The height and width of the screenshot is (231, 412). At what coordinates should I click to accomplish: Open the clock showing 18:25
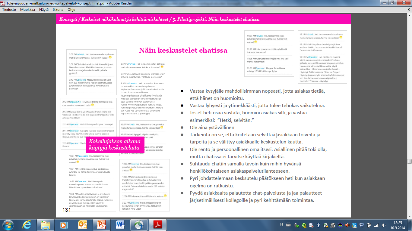tap(398, 223)
